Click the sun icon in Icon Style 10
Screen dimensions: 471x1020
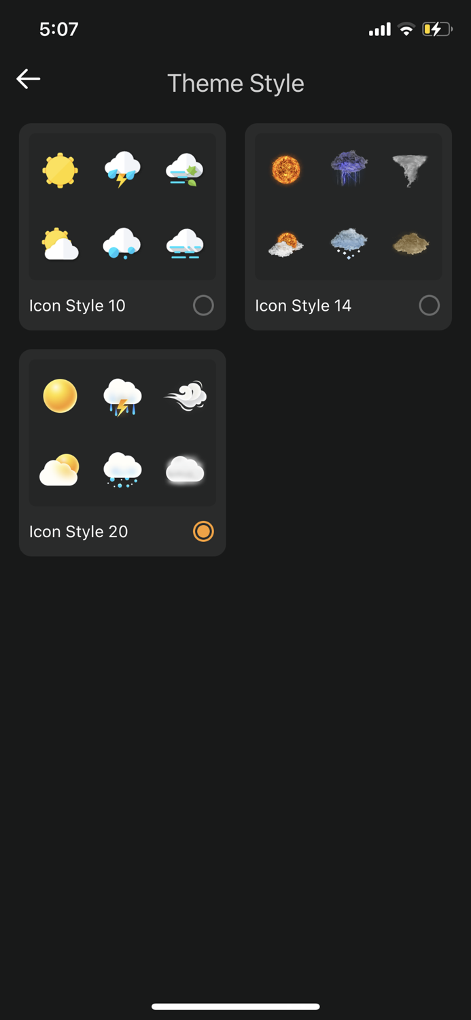pyautogui.click(x=60, y=171)
